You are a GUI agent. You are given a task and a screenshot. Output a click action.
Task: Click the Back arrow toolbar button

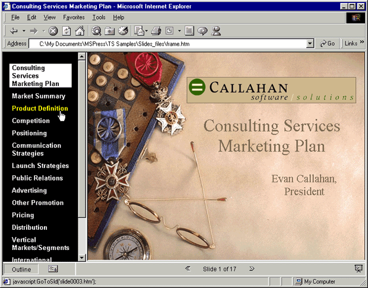coord(14,30)
